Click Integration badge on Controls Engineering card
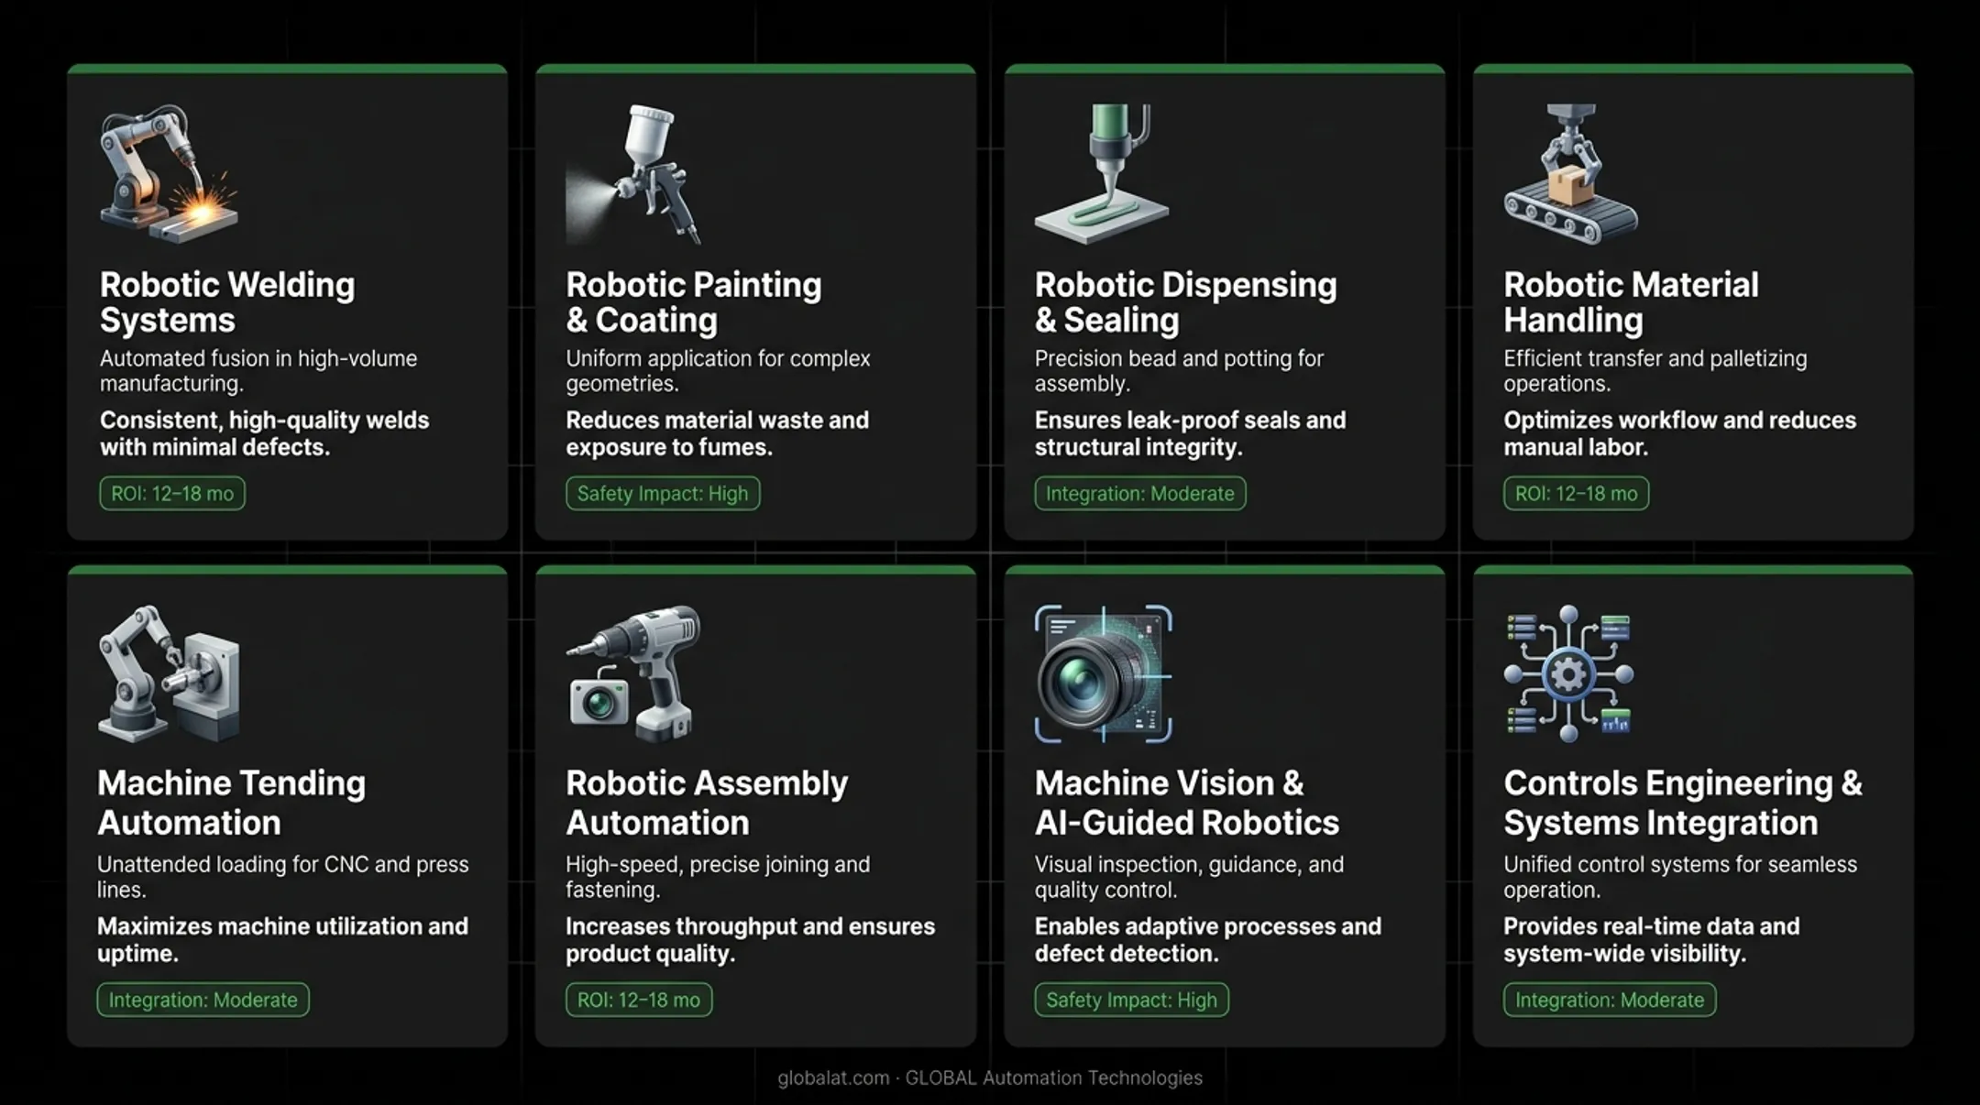Screen dimensions: 1980x1105 1610,1000
